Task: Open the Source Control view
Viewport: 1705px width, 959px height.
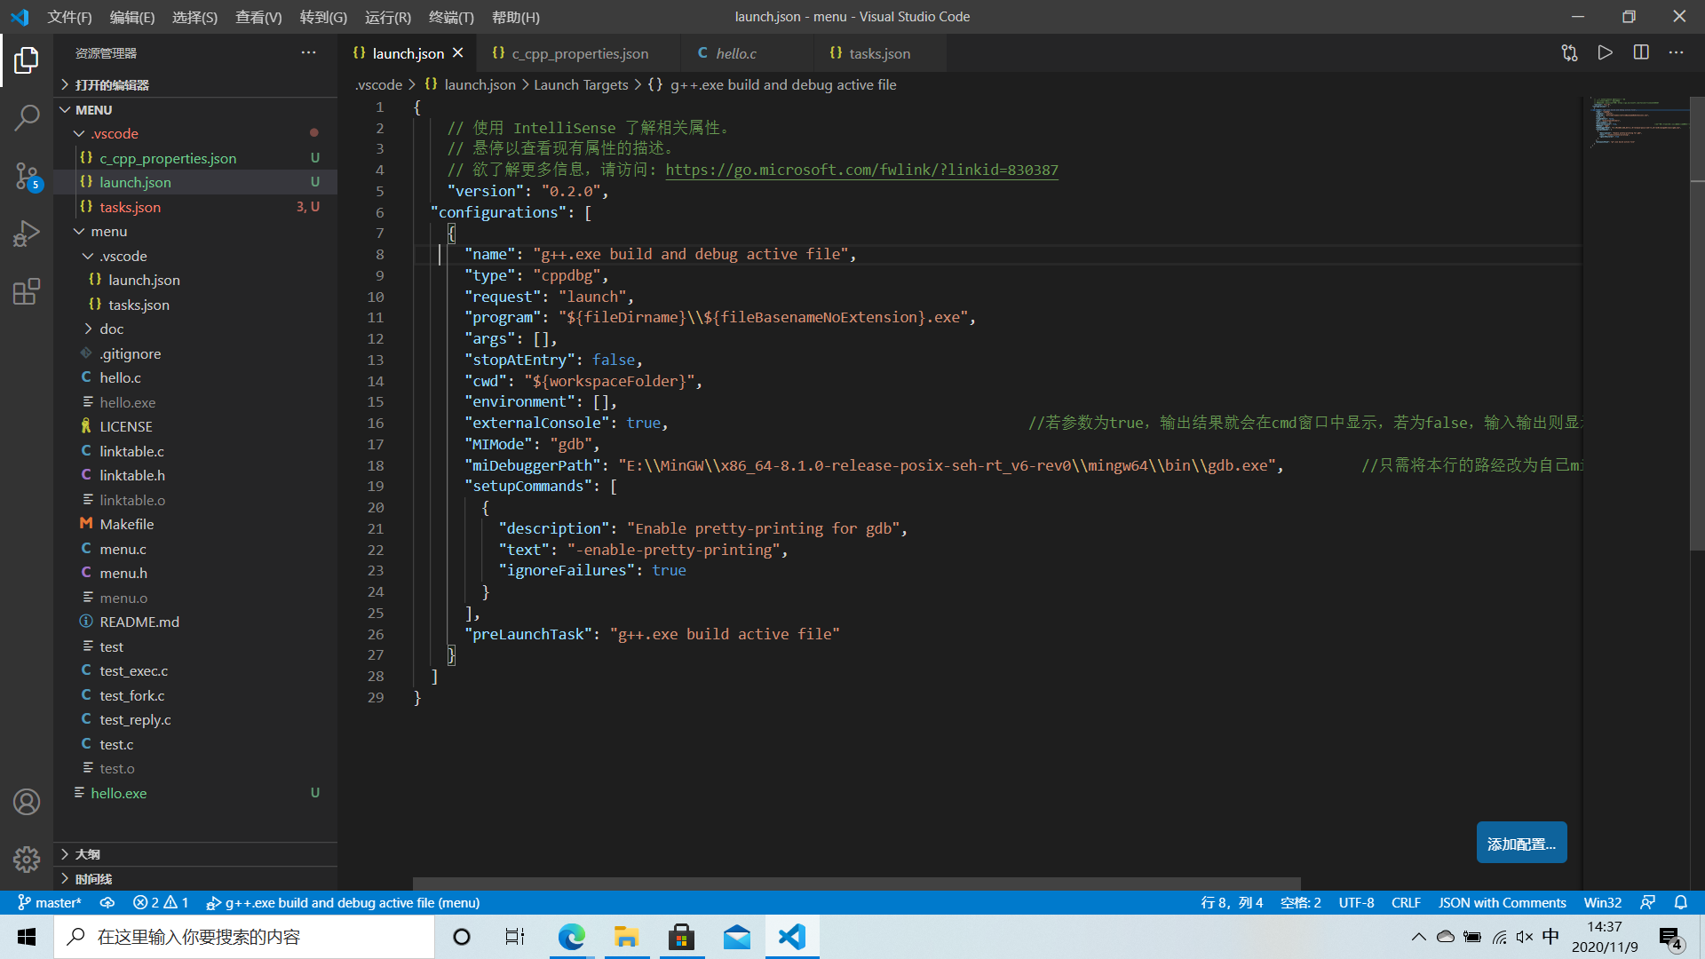Action: pyautogui.click(x=27, y=176)
